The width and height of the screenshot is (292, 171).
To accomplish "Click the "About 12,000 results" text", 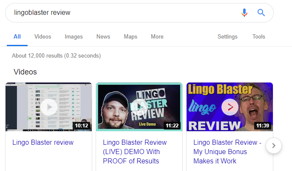I will click(x=57, y=55).
